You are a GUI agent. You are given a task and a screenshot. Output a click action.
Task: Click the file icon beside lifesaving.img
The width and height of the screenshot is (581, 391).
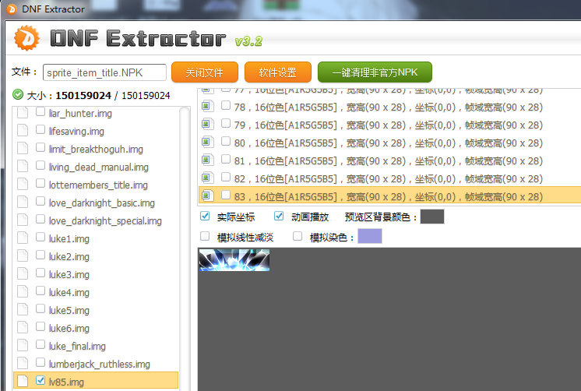point(23,130)
